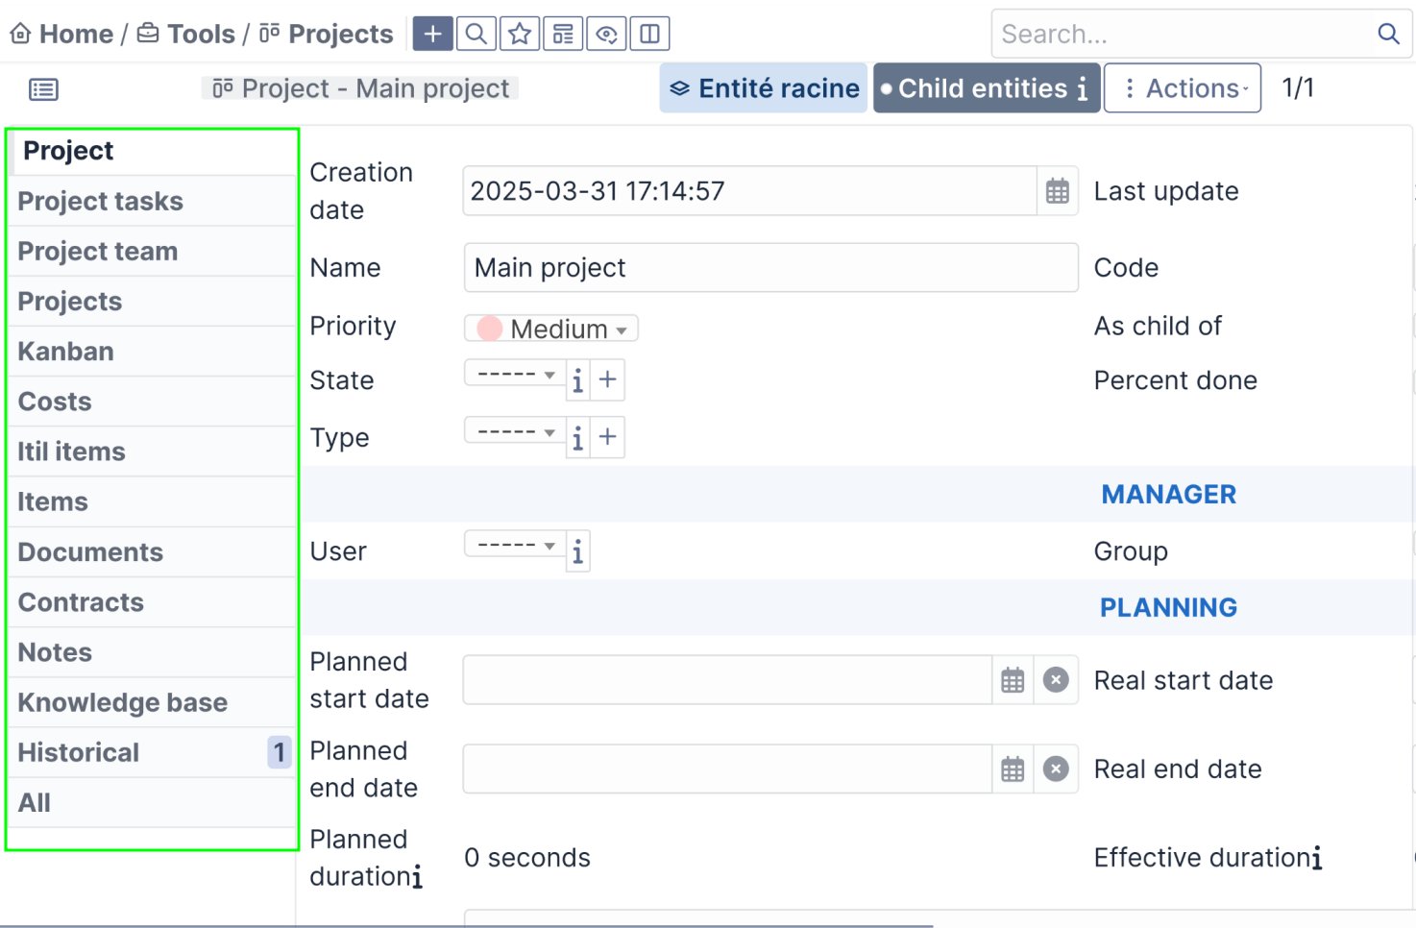Viewport: 1416px width, 928px height.
Task: Clear the Planned start date field
Action: (x=1056, y=680)
